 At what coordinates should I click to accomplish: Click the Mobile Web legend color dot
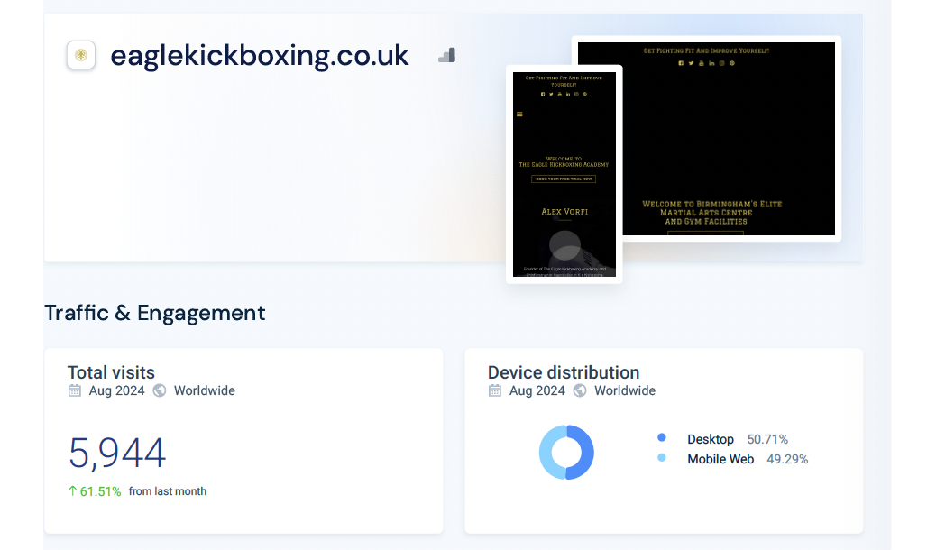coord(661,457)
